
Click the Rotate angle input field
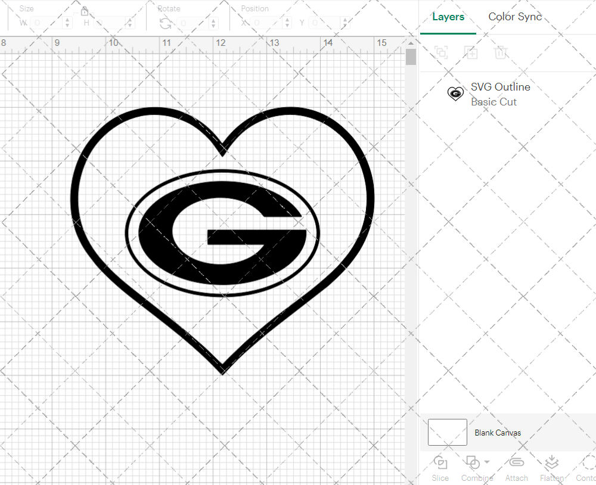click(x=192, y=23)
